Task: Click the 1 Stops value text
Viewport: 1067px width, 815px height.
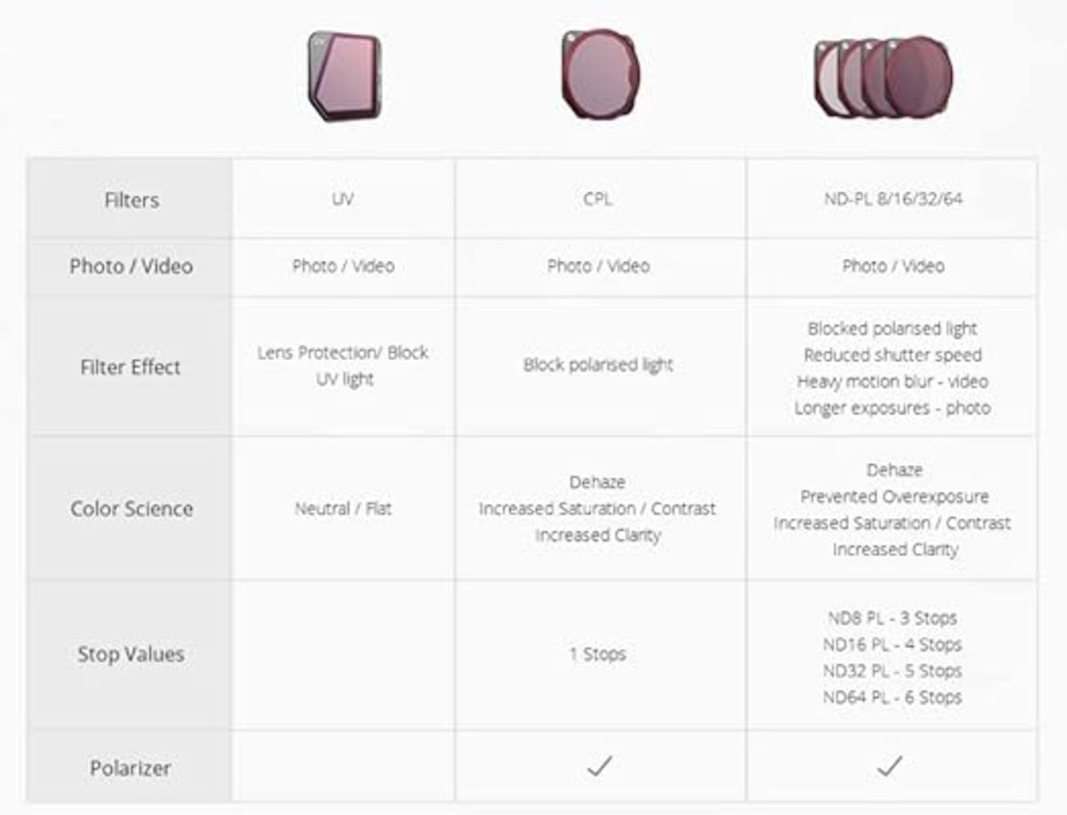Action: pos(598,654)
